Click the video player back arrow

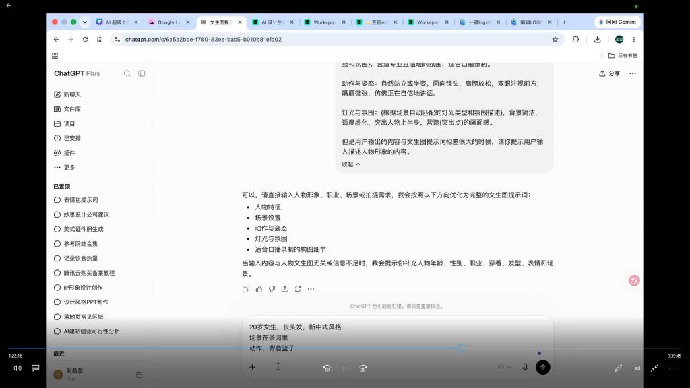point(8,5)
